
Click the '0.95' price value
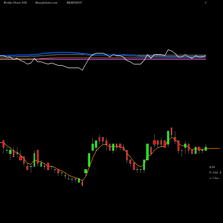coord(212,167)
